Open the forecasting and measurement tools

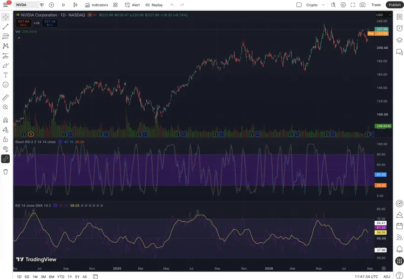(6, 56)
